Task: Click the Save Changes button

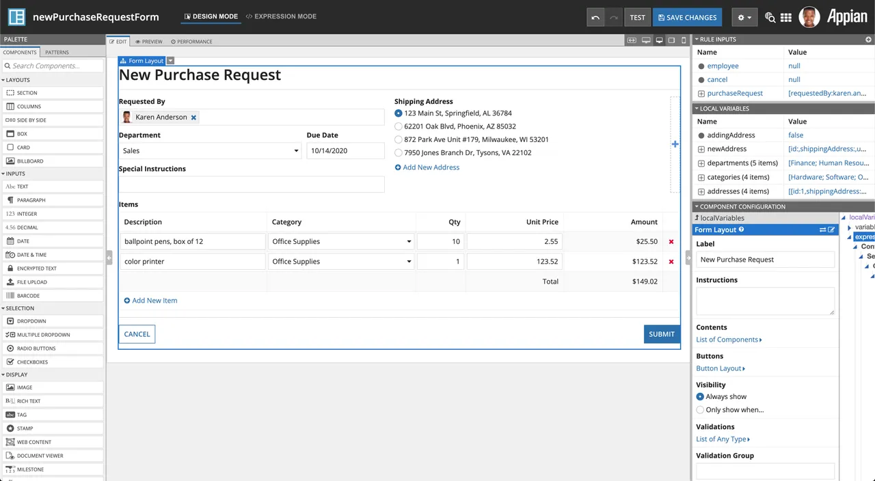Action: point(687,17)
